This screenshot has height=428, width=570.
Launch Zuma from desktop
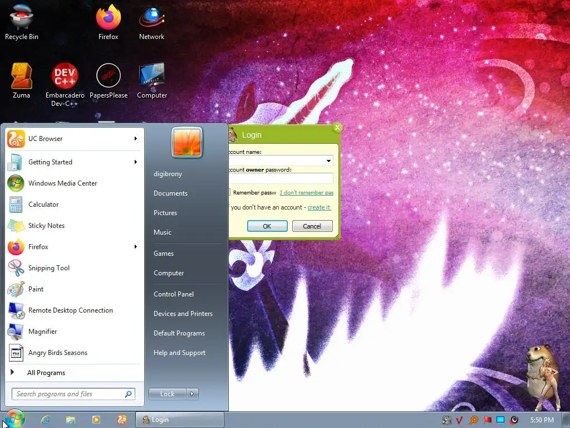(22, 81)
